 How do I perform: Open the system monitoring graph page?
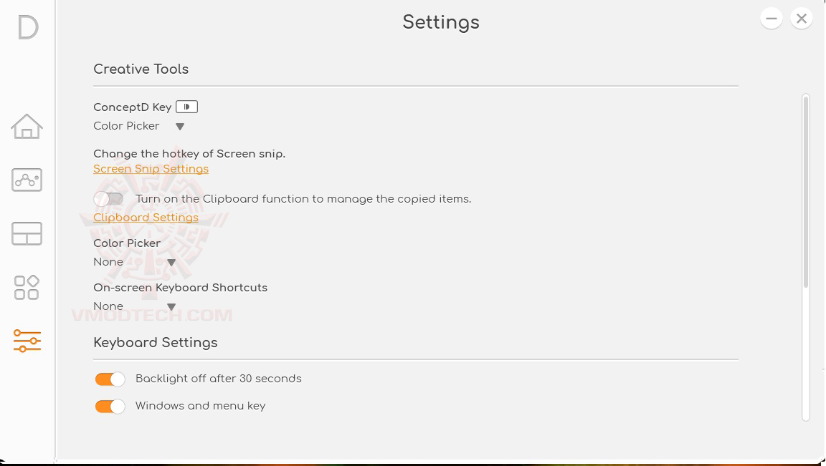tap(27, 180)
